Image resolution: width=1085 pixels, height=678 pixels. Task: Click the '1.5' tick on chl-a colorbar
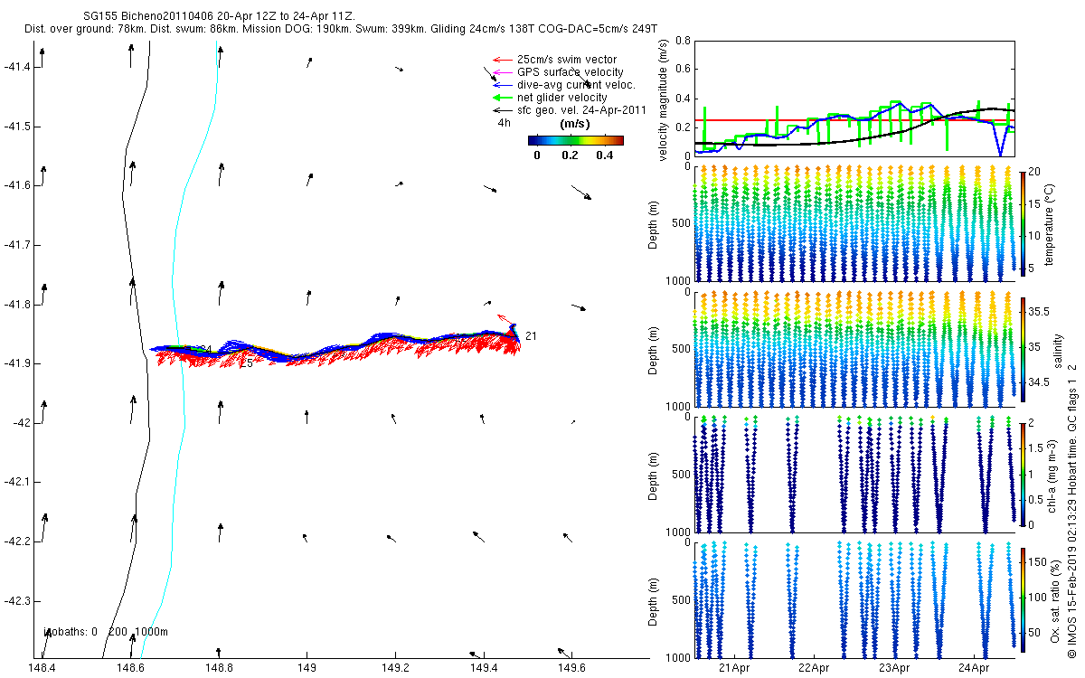1034,447
